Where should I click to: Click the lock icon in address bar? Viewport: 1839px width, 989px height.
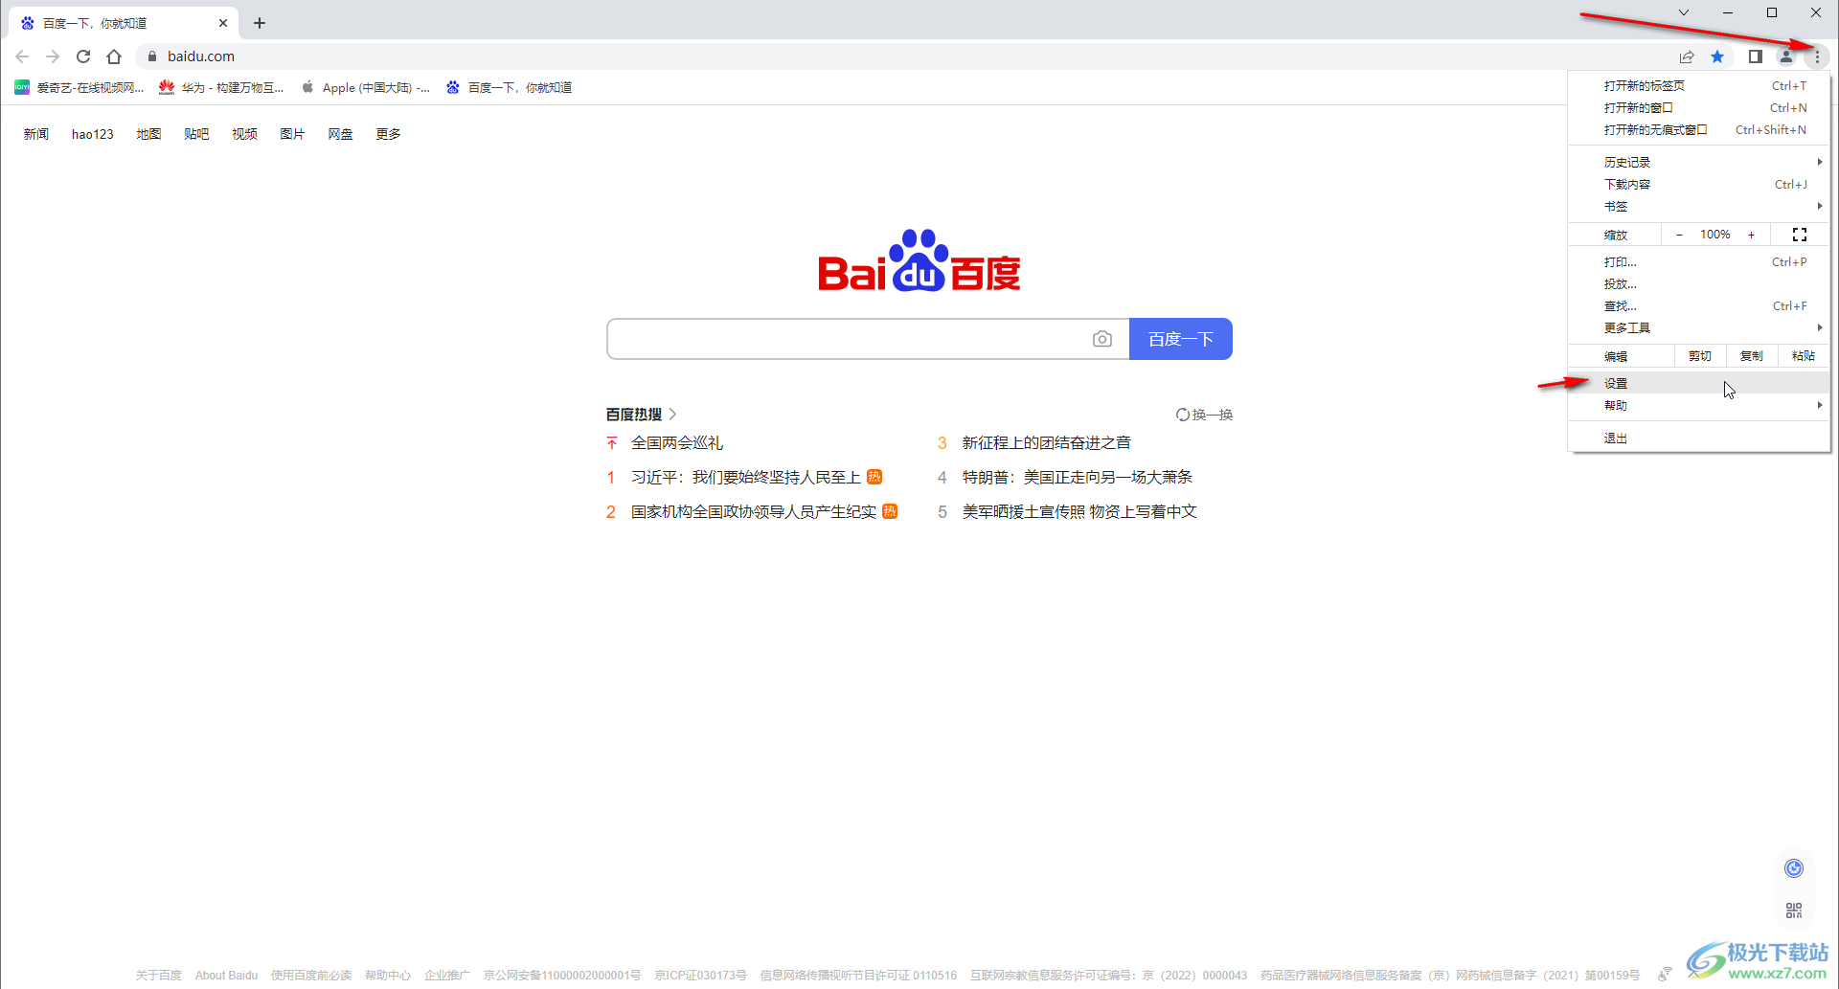coord(151,56)
